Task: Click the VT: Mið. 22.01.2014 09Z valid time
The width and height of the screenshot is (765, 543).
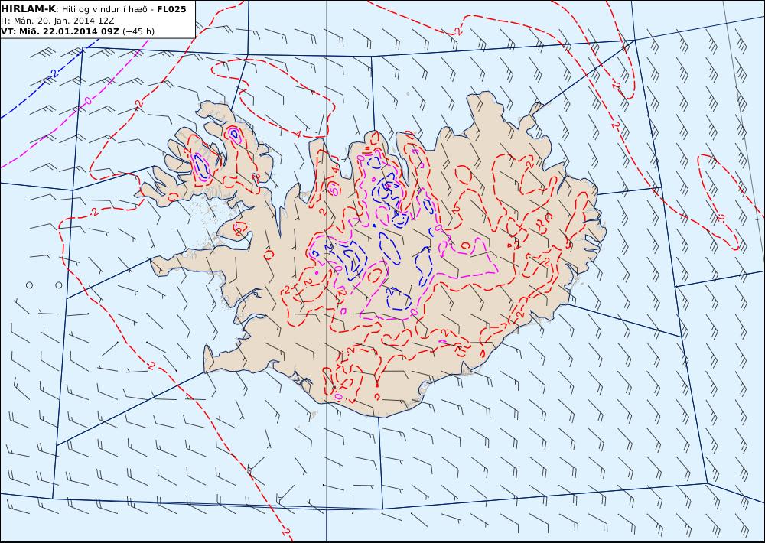Action: click(60, 31)
